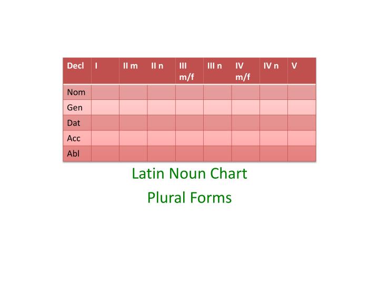This screenshot has height=284, width=379.
Task: Click the empty Abl cell under IV n
Action: pyautogui.click(x=274, y=154)
